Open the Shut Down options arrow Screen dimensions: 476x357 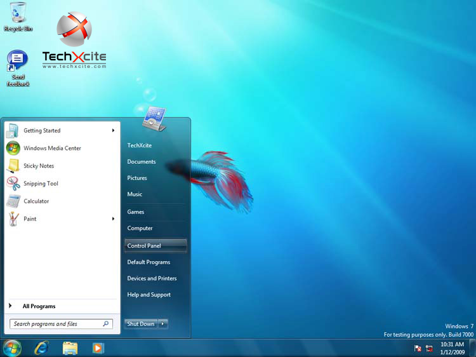[x=162, y=324]
